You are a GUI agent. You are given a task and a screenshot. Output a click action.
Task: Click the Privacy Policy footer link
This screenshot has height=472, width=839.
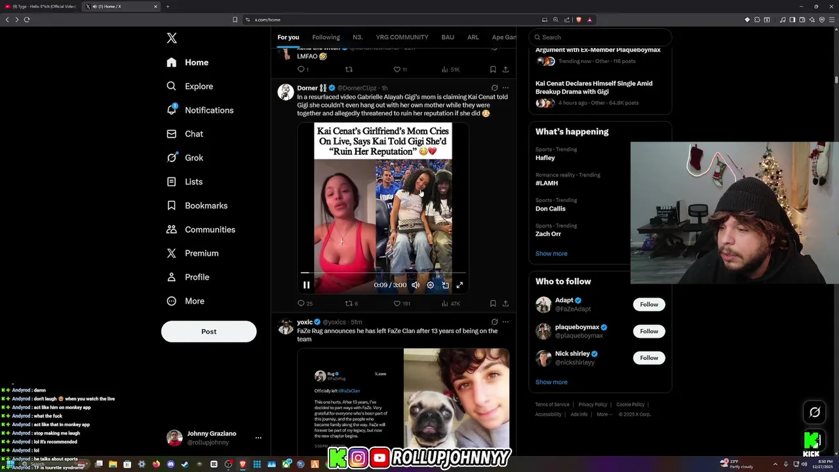593,404
